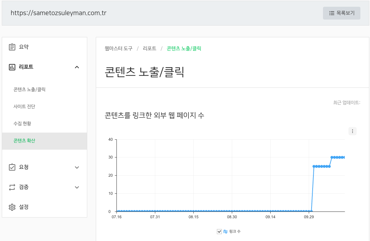Click the last data point at 30 on the chart
Viewport: 370px width, 241px height.
coord(344,157)
